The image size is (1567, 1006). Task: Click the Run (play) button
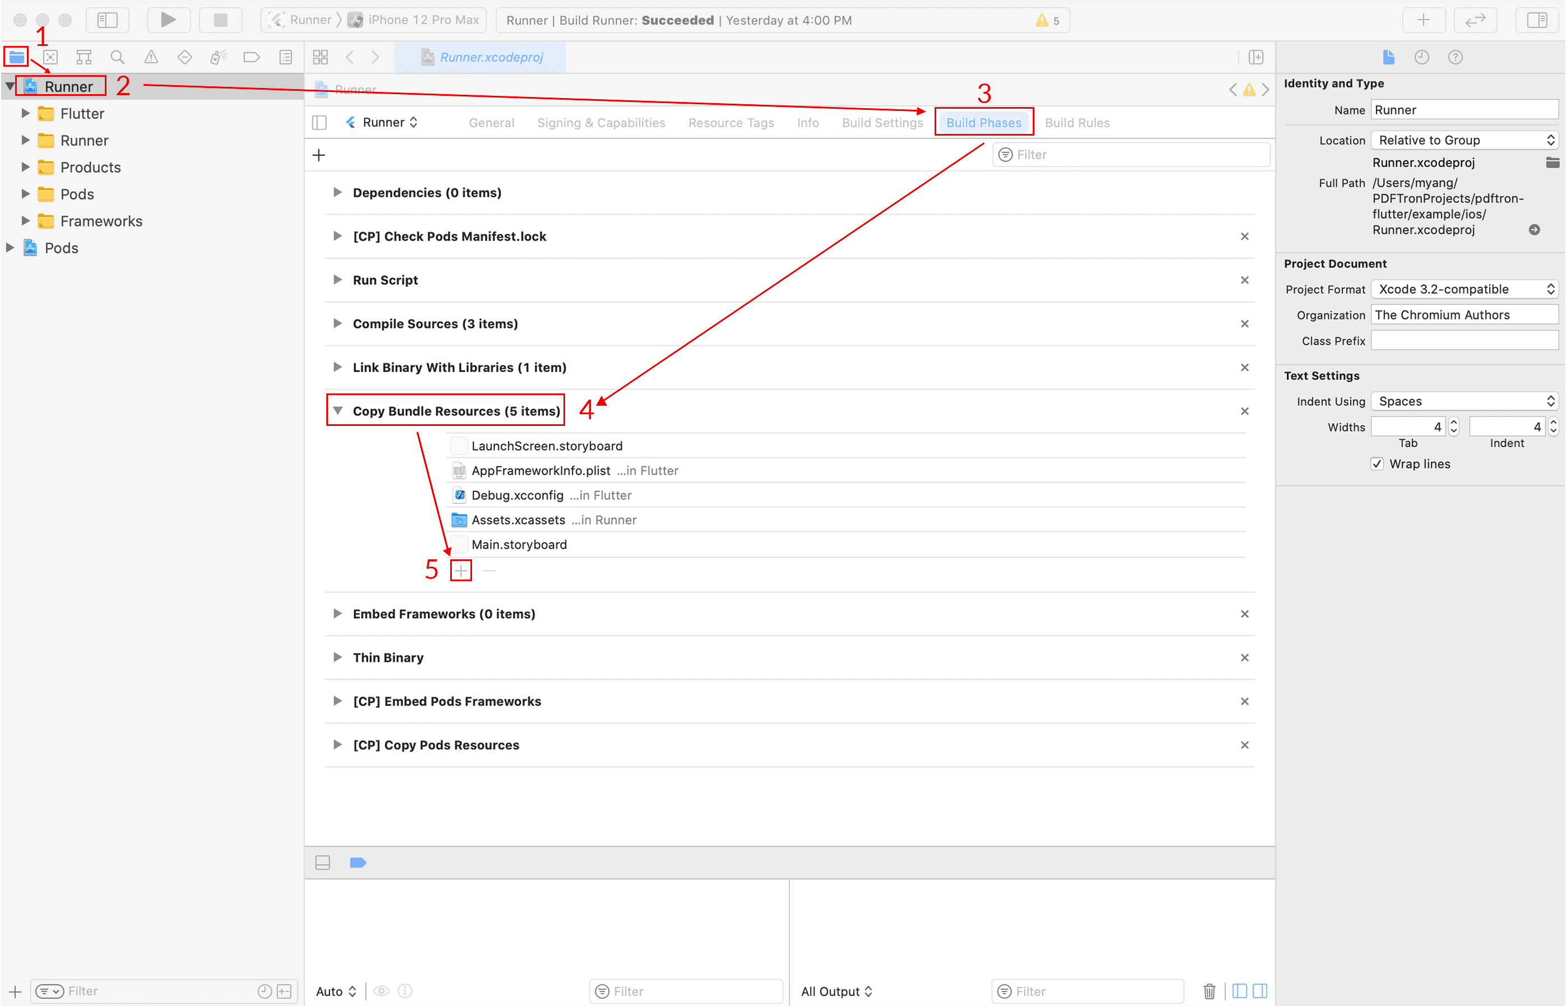[x=168, y=20]
